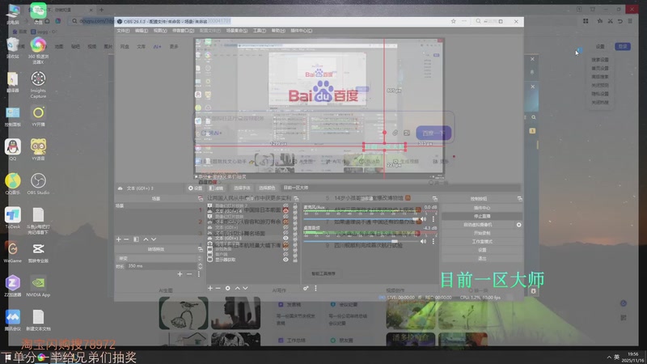Toggle 工作室模式 in Controls
Screen dimensions: 647x364
point(481,241)
